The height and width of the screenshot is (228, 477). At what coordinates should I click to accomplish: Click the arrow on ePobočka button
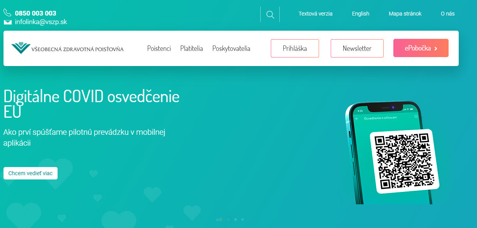tap(436, 49)
